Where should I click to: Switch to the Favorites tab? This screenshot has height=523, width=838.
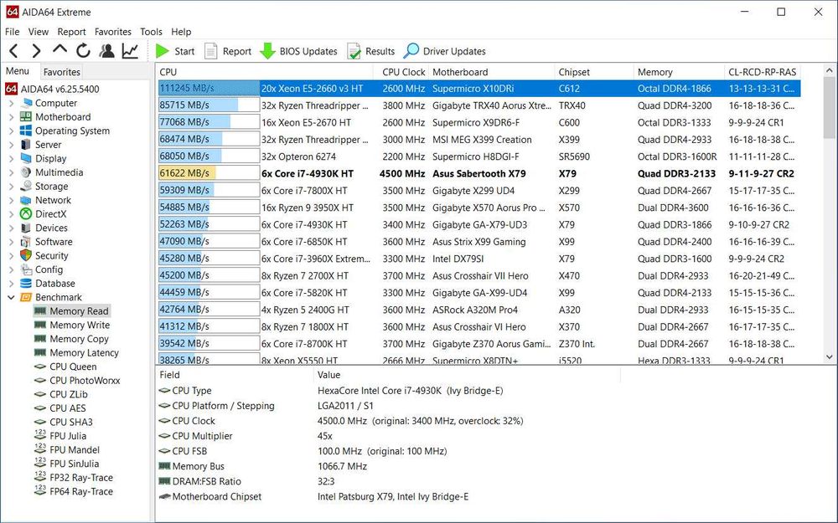click(61, 71)
